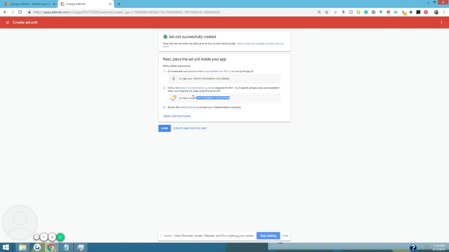Image resolution: width=449 pixels, height=252 pixels.
Task: Open the Chrome three-dot menu
Action: click(443, 12)
